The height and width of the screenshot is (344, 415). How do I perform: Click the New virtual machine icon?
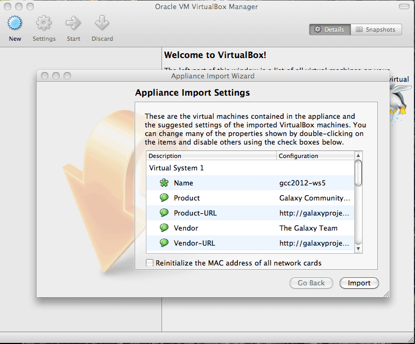[x=15, y=24]
